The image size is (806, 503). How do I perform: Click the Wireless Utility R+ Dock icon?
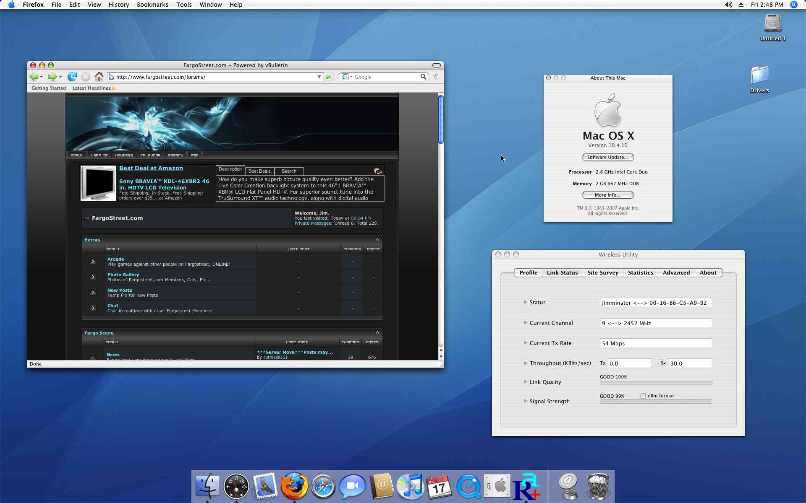tap(527, 486)
